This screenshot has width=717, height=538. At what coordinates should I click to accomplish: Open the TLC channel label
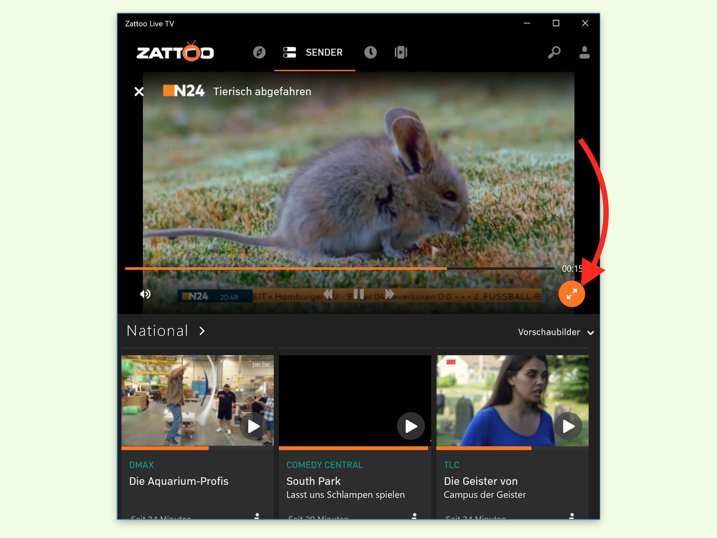tap(452, 465)
